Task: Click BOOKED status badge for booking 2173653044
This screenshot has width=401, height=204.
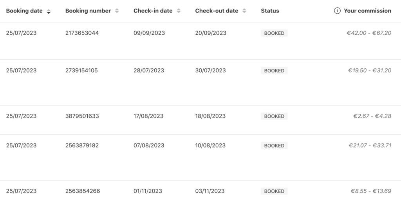Action: click(274, 33)
